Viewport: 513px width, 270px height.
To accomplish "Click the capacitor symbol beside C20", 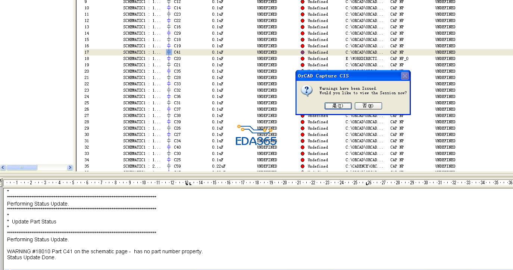I will [x=169, y=58].
